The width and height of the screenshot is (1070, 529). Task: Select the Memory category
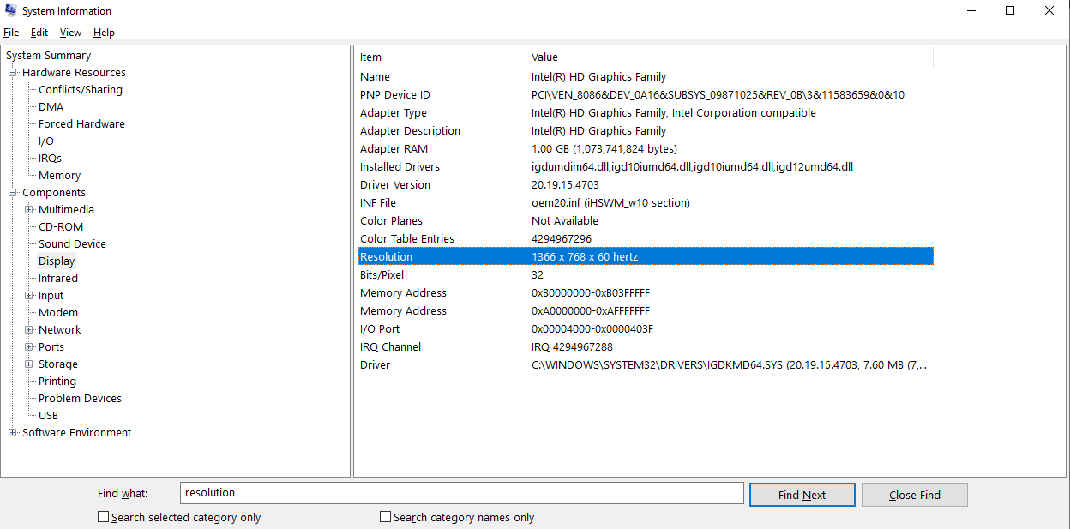[59, 176]
